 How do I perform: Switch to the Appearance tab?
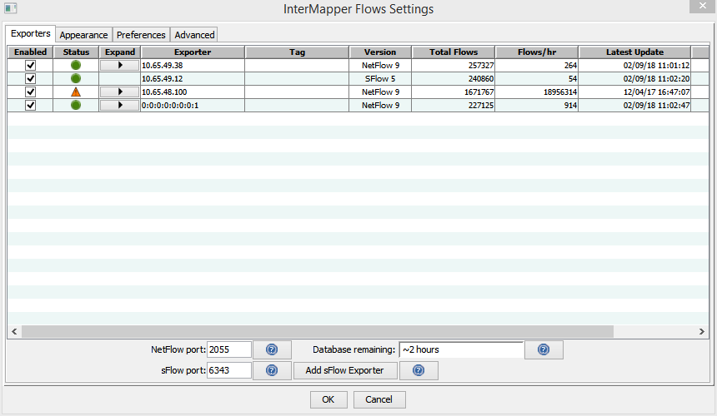tap(83, 35)
